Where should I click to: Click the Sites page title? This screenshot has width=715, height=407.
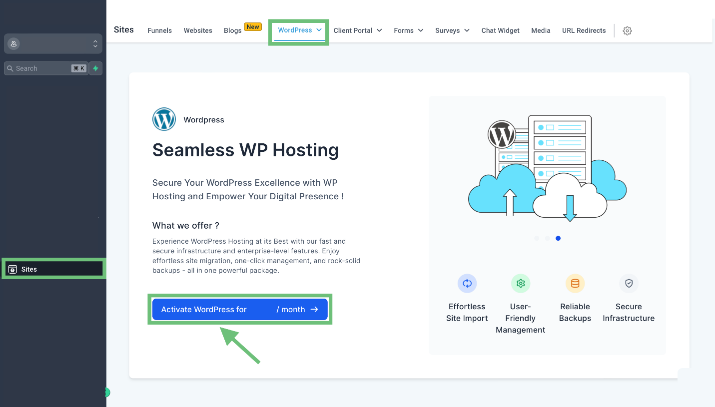click(x=124, y=29)
